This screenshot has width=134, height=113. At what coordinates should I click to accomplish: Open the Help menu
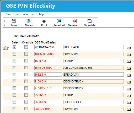41,14
